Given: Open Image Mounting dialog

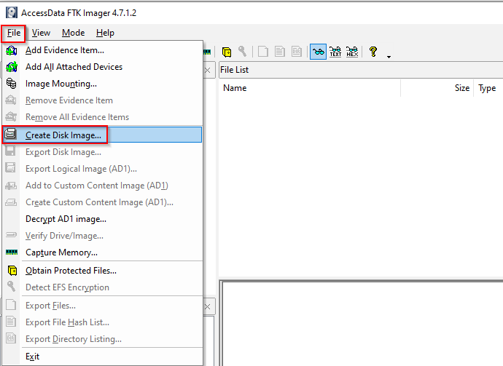Looking at the screenshot, I should click(103, 84).
